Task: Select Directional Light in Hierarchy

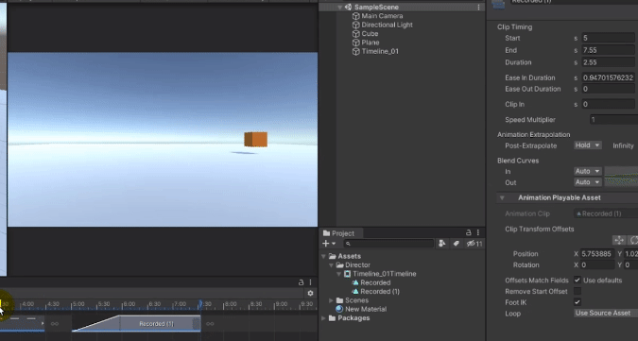Action: click(387, 25)
